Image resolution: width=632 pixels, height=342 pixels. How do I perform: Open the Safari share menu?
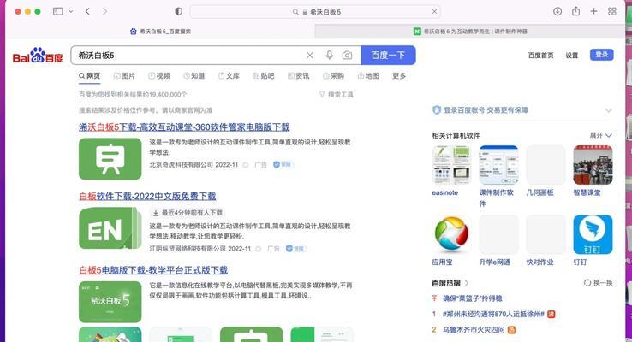coord(576,11)
